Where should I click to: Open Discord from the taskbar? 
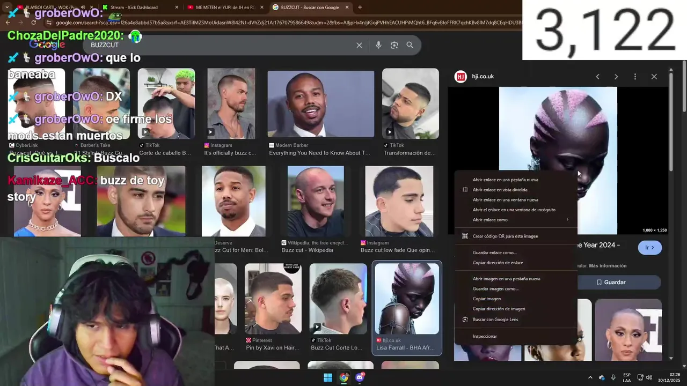tap(360, 377)
